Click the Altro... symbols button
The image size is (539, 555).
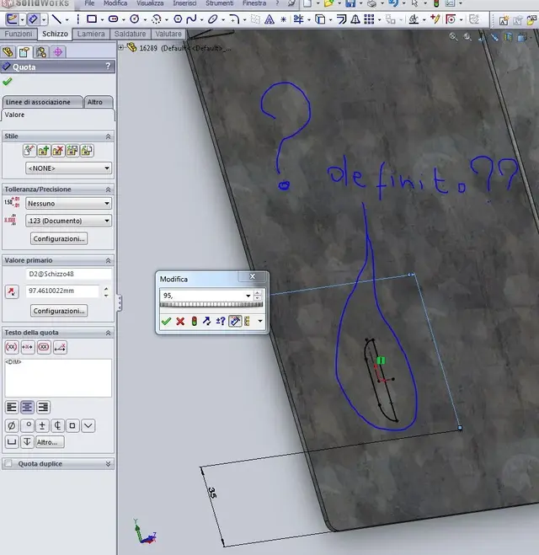[50, 442]
